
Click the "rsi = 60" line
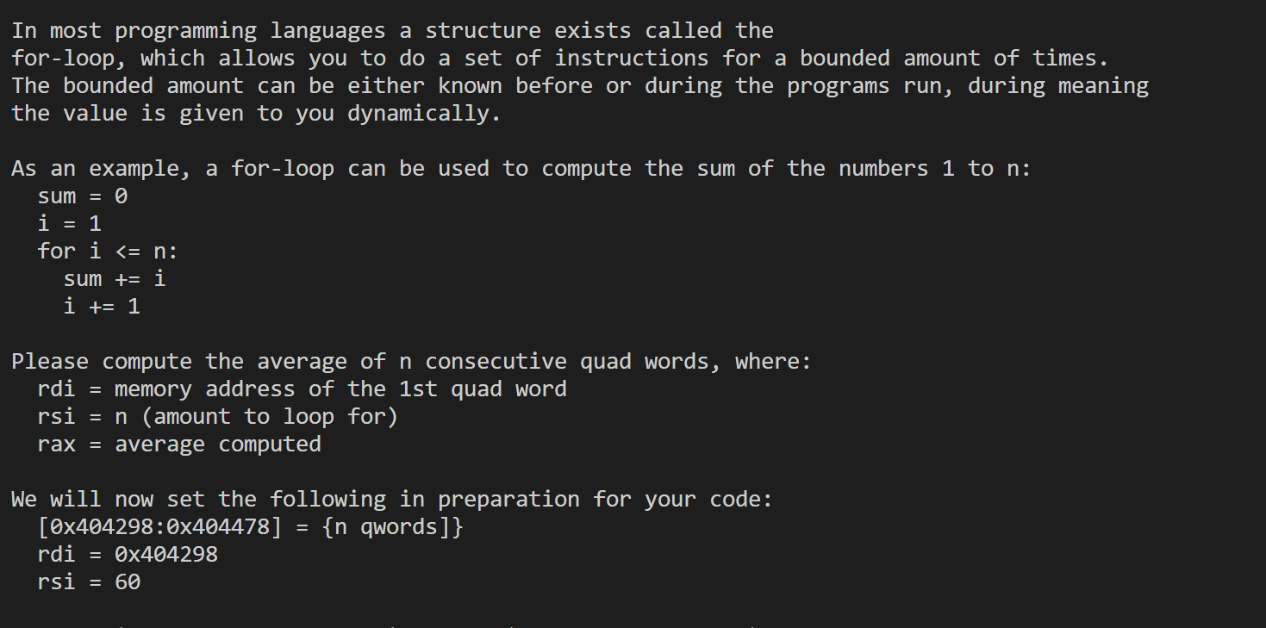(x=89, y=581)
